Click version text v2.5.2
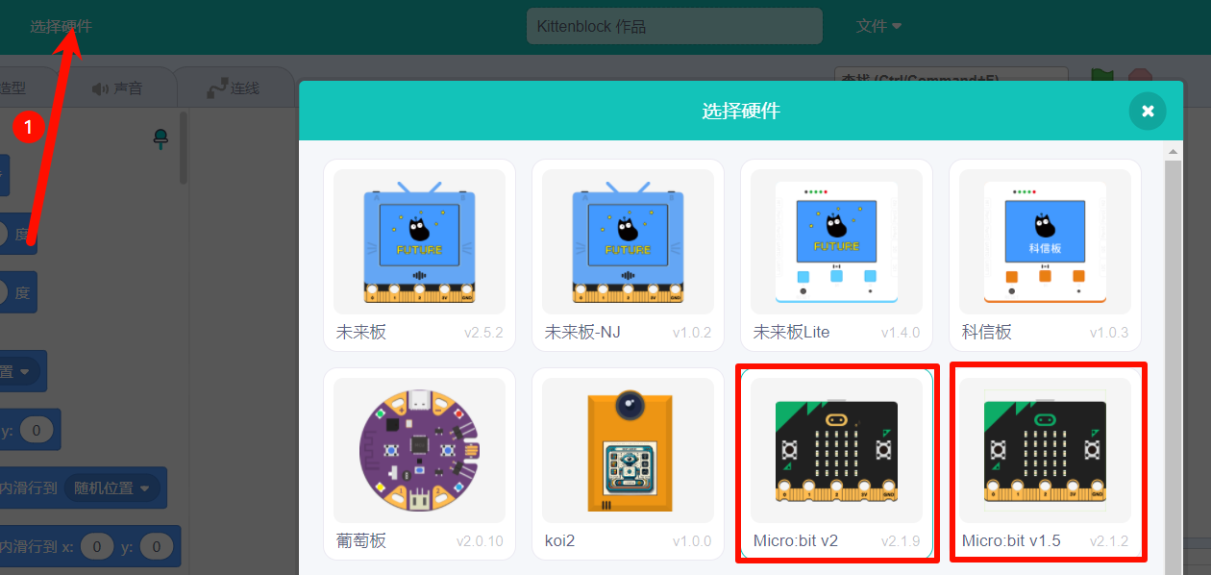 pyautogui.click(x=483, y=333)
